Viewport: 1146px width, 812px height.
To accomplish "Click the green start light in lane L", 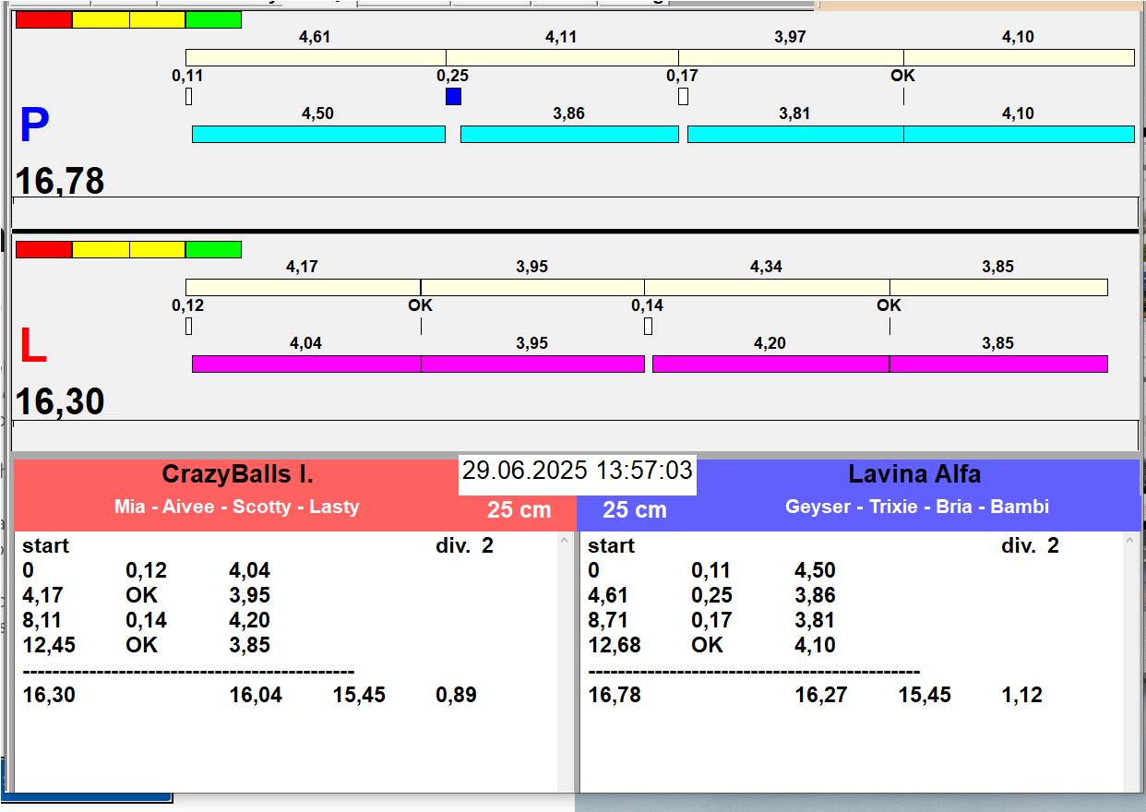I will pyautogui.click(x=213, y=249).
